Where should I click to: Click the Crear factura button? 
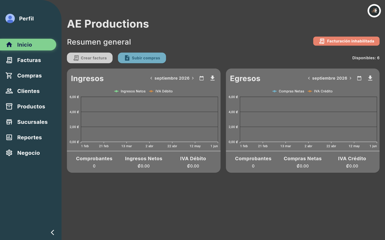tap(90, 58)
